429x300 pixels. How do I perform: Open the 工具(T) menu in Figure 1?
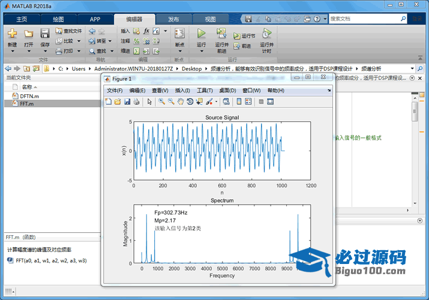click(x=205, y=91)
